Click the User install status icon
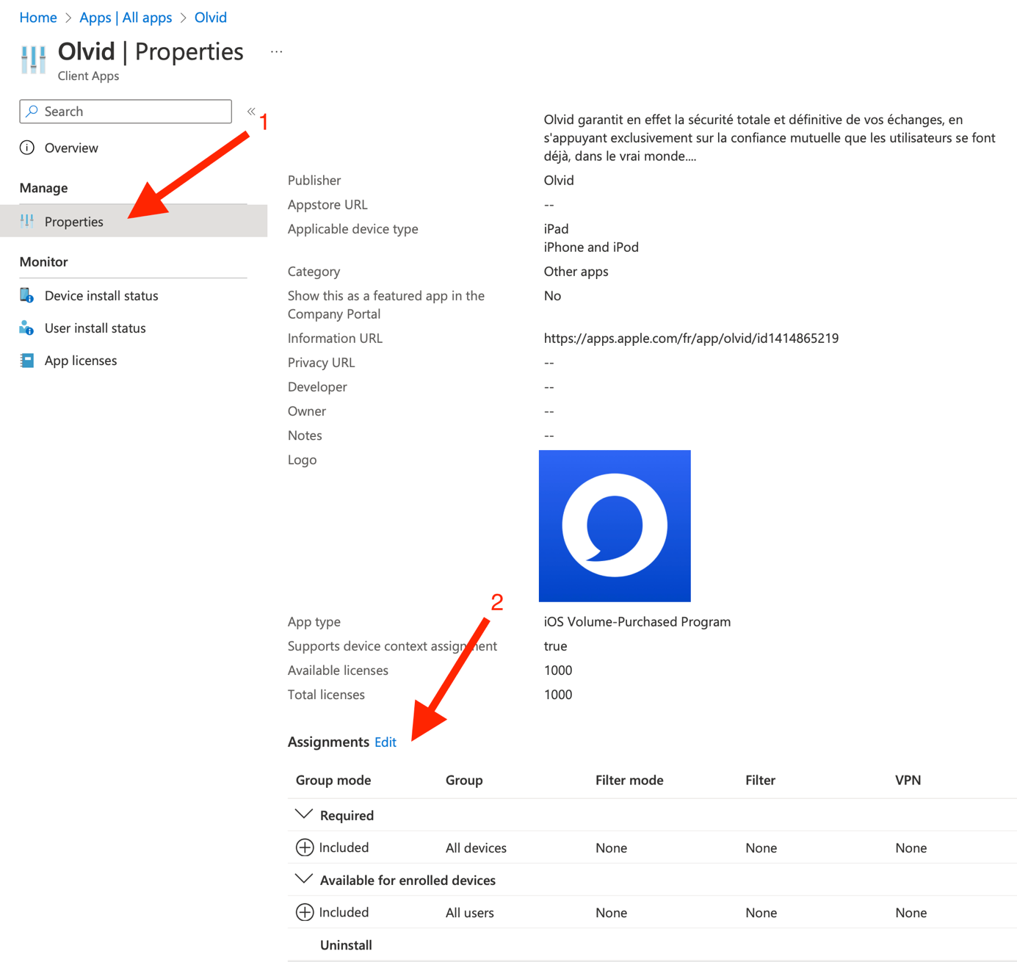This screenshot has width=1017, height=962. tap(26, 328)
